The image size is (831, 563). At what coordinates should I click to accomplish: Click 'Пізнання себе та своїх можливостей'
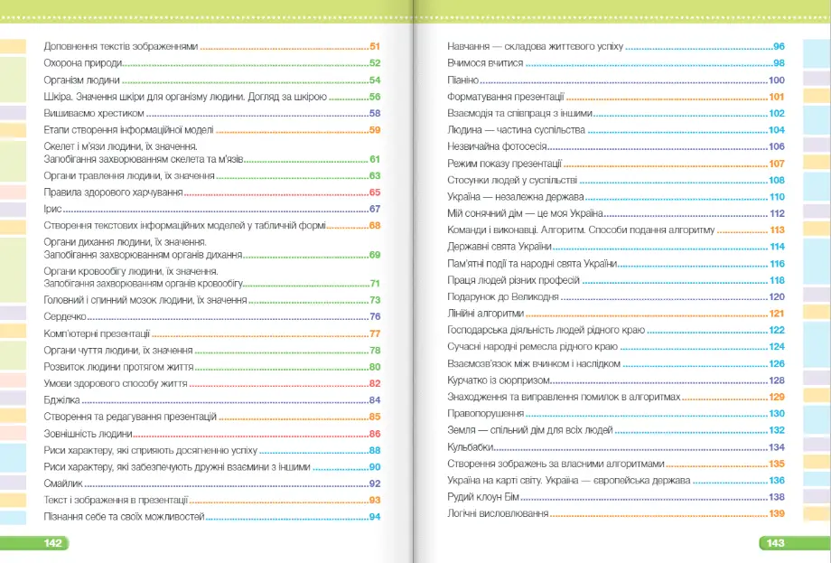click(124, 516)
